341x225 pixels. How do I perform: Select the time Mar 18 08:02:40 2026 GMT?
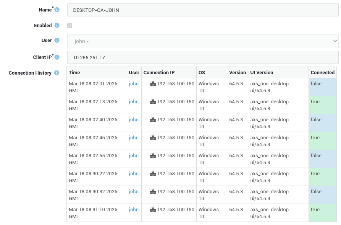coord(93,123)
